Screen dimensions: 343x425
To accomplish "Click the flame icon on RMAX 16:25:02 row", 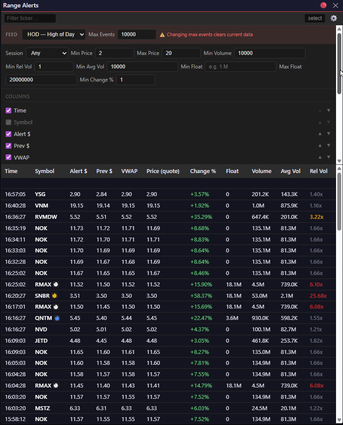I will click(55, 285).
